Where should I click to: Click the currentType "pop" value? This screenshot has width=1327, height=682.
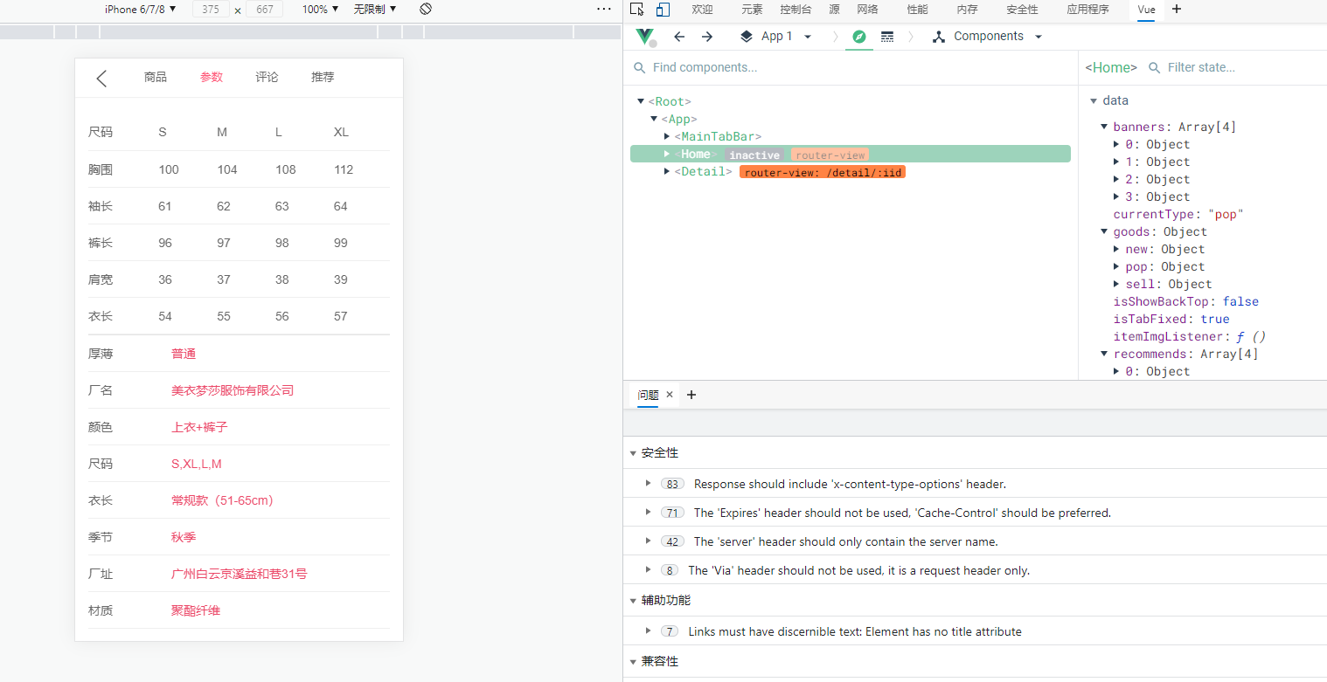click(1226, 214)
